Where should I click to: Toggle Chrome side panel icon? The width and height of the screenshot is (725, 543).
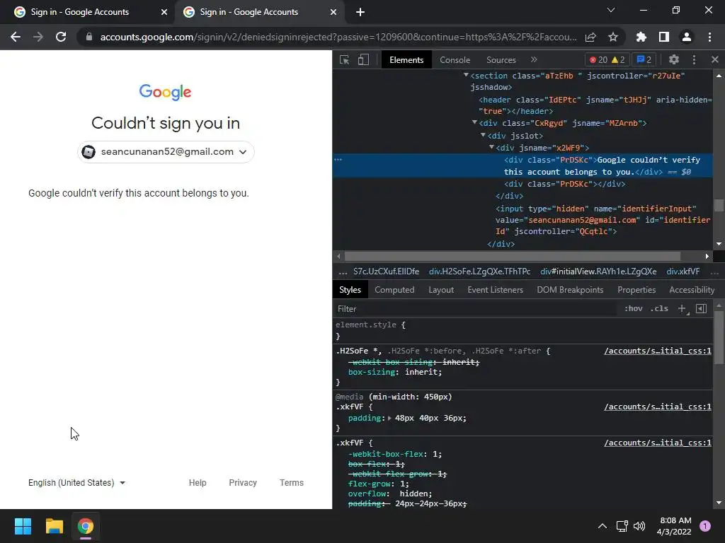(663, 37)
